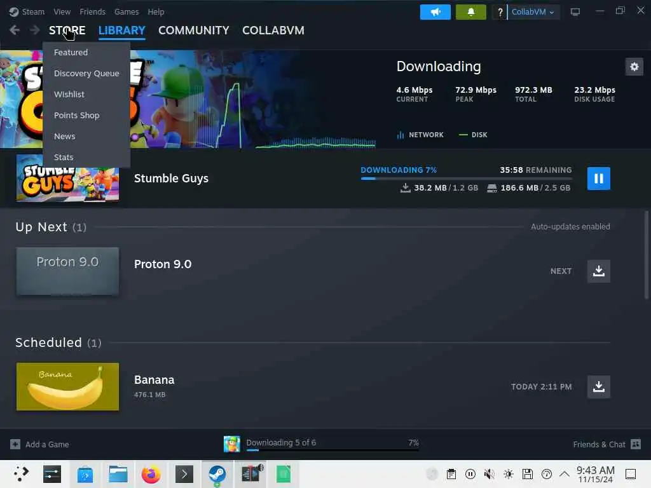
Task: Download Banana now
Action: [599, 387]
